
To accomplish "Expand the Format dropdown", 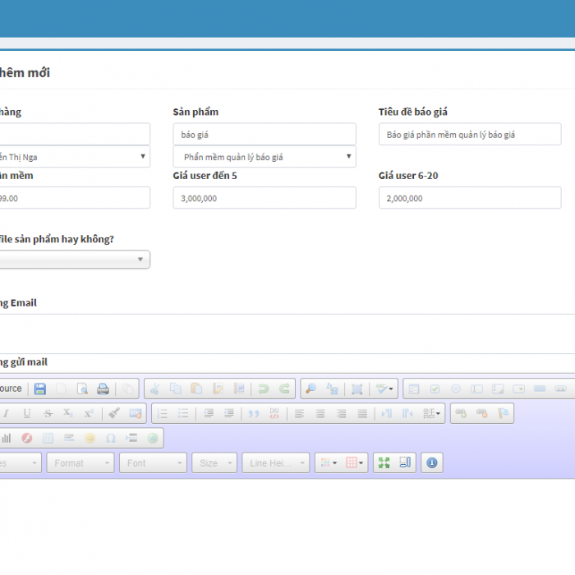I will coord(80,463).
